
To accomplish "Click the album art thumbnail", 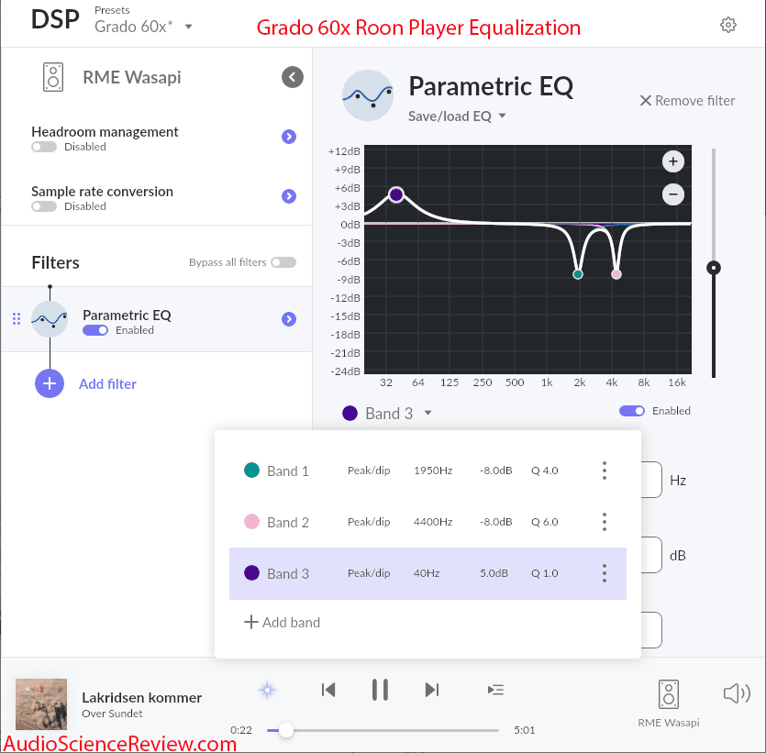I will coord(41,704).
